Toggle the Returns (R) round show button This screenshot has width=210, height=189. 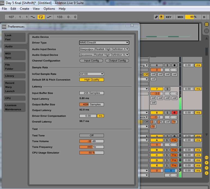pyautogui.click(x=206, y=163)
